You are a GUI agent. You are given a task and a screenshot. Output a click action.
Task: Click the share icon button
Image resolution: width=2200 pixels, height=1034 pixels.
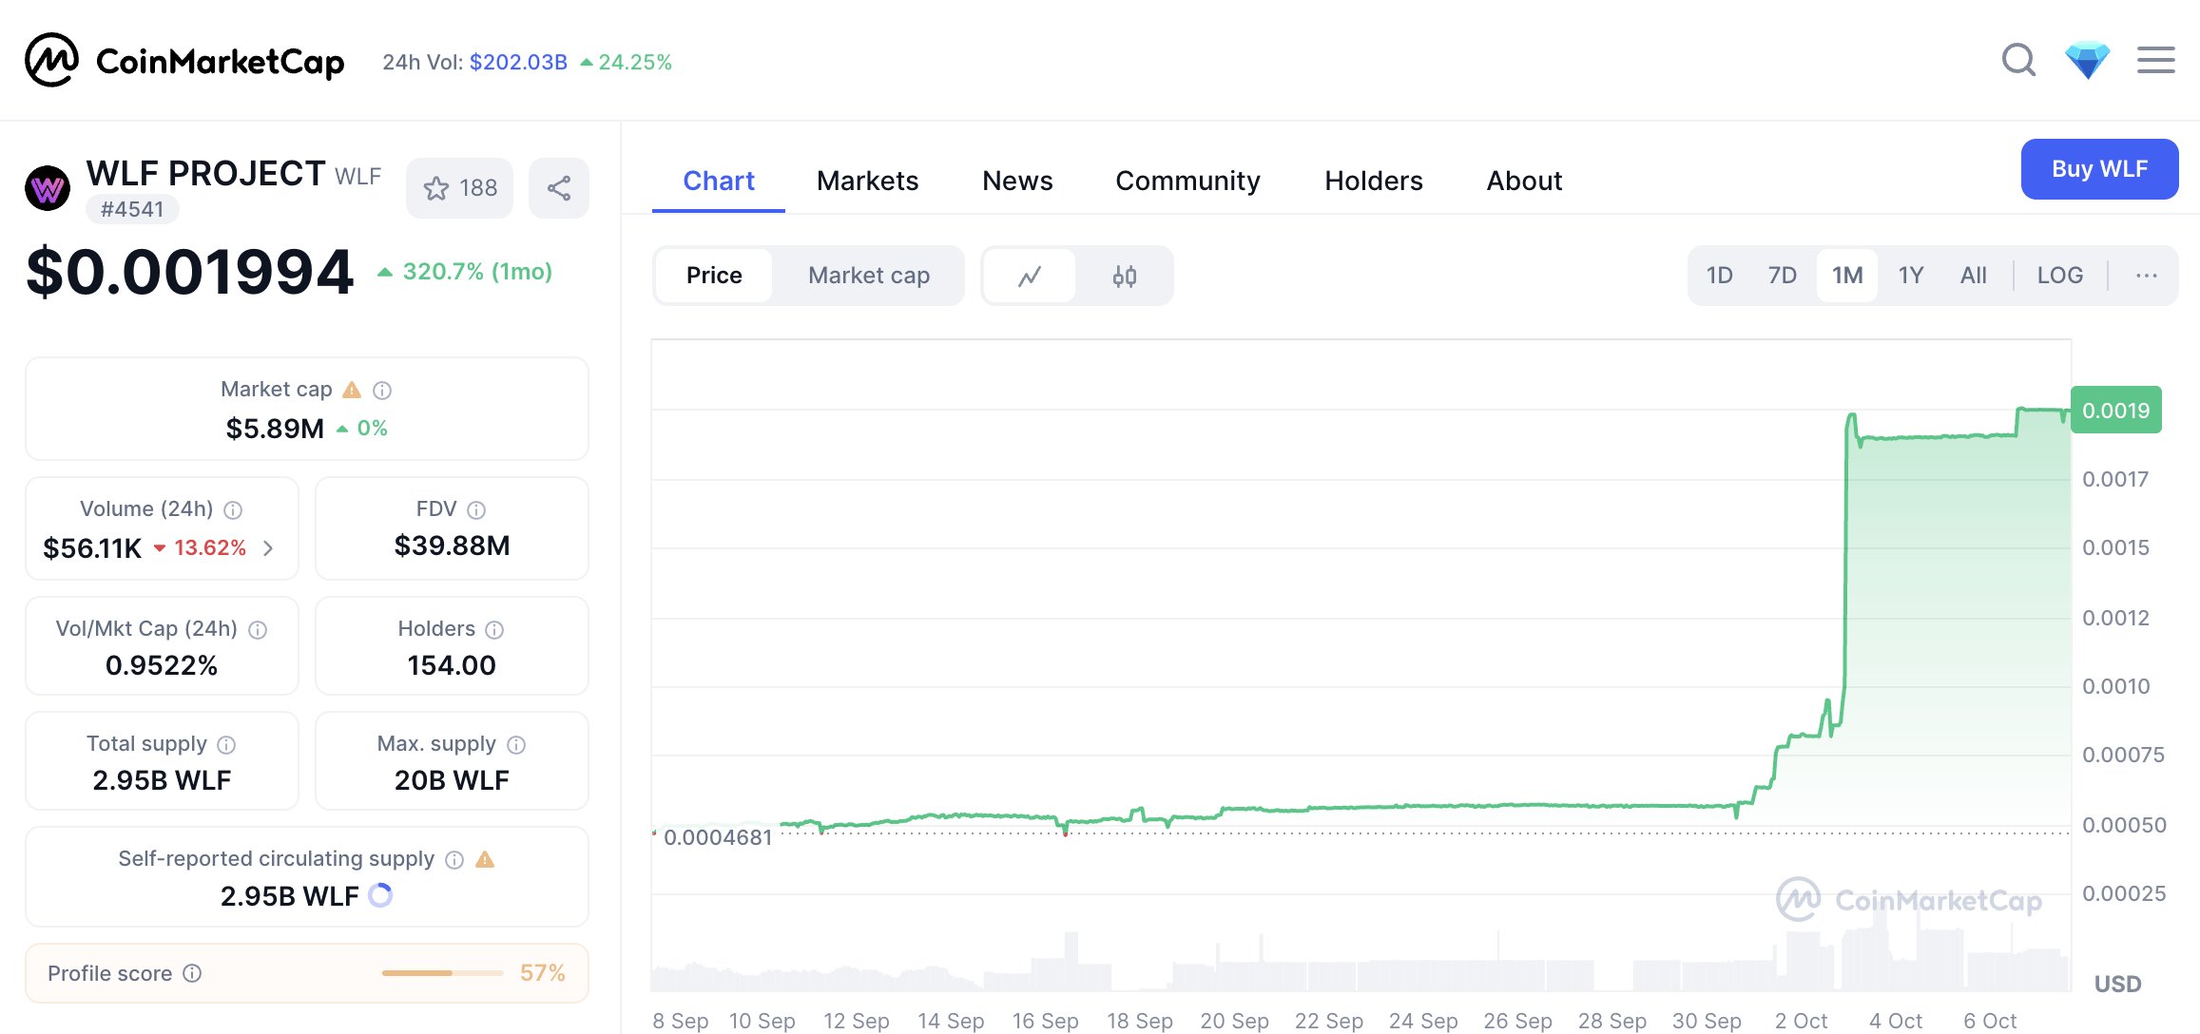pyautogui.click(x=559, y=188)
